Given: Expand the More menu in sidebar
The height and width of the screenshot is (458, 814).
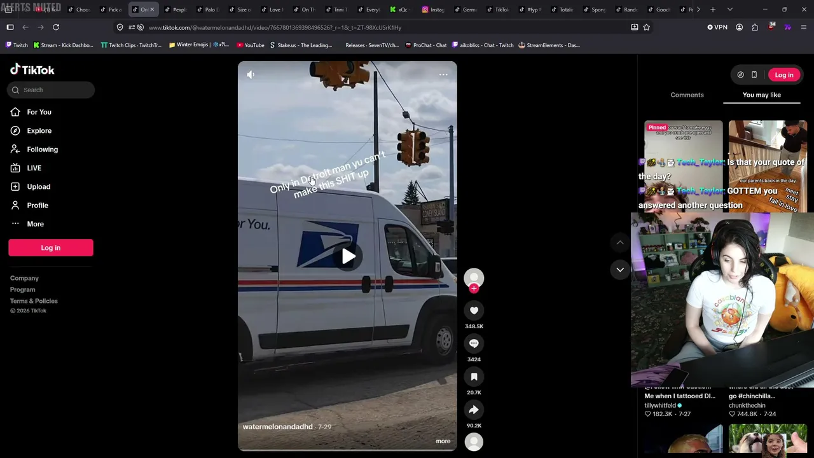Looking at the screenshot, I should (x=35, y=224).
